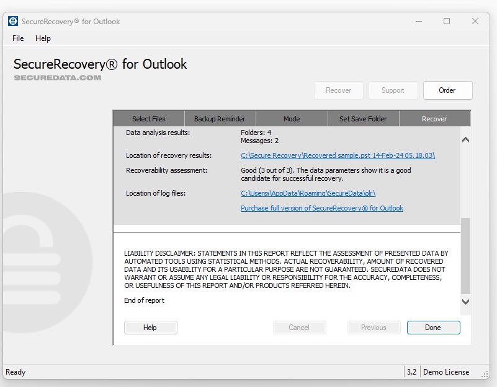Click Done to finish the recovery wizard

[433, 328]
